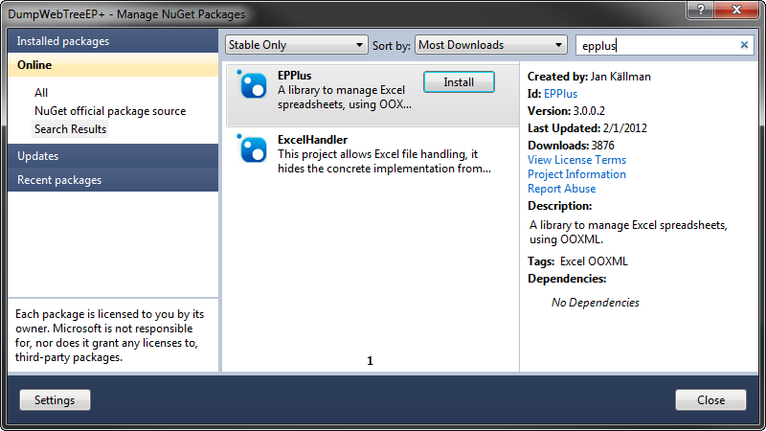The image size is (766, 431).
Task: Install the EPPlus package
Action: pos(459,82)
